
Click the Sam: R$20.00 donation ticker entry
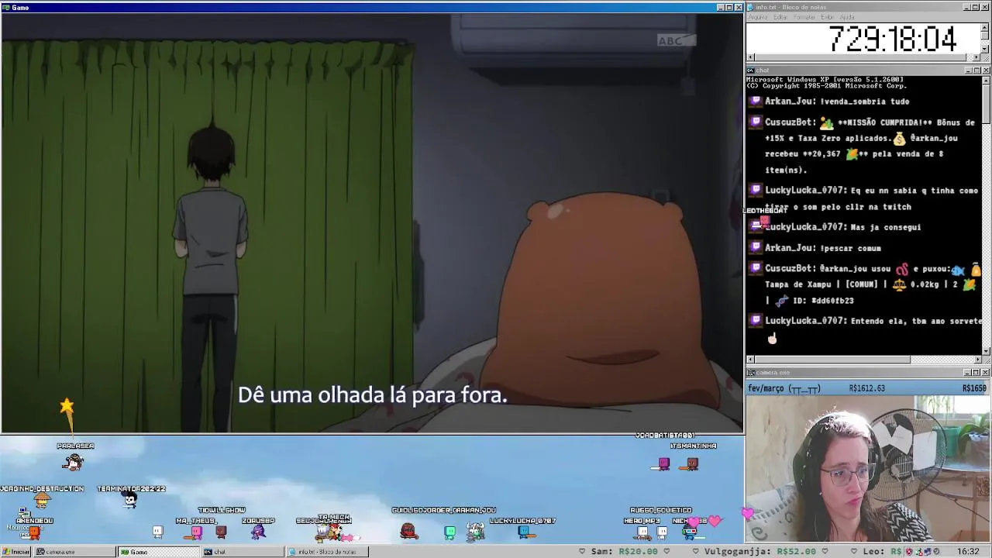pos(624,552)
